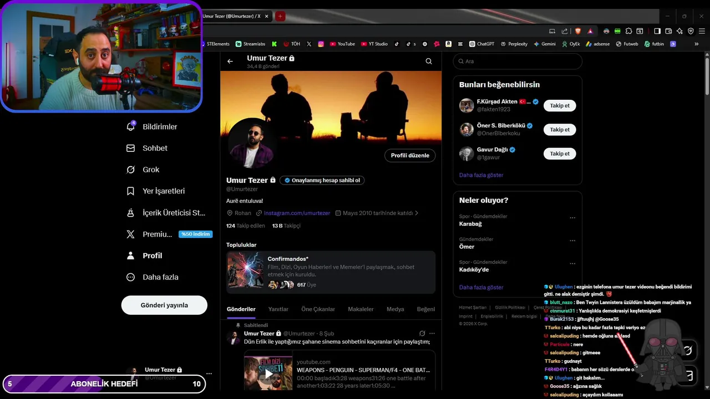Switch to the Medya tab

click(395, 309)
